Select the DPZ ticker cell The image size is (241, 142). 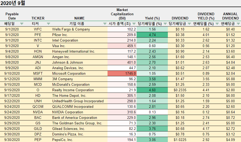38,134
